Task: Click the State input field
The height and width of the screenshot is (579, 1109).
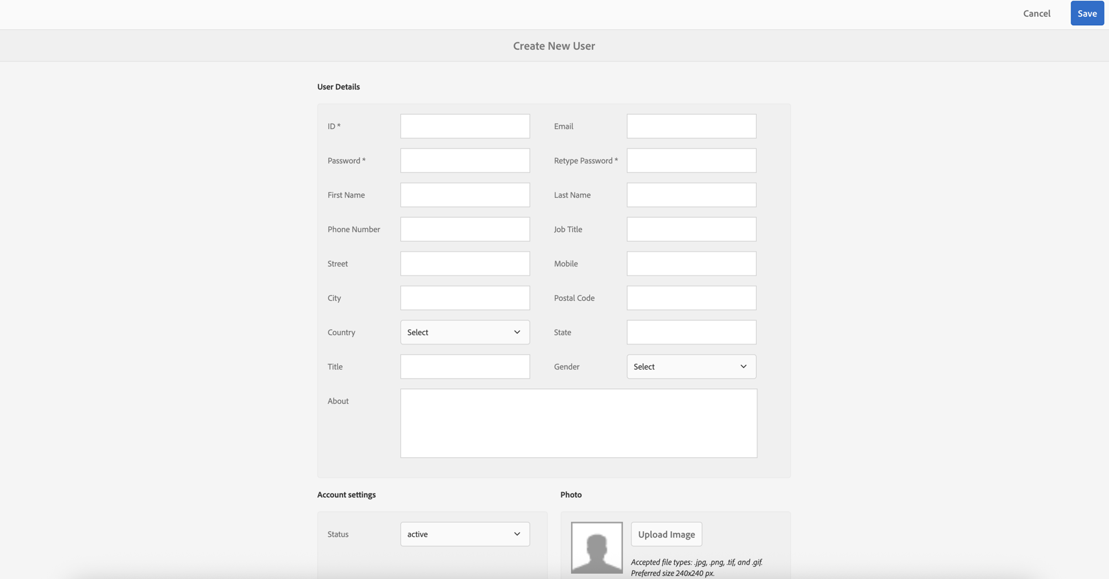Action: 691,332
